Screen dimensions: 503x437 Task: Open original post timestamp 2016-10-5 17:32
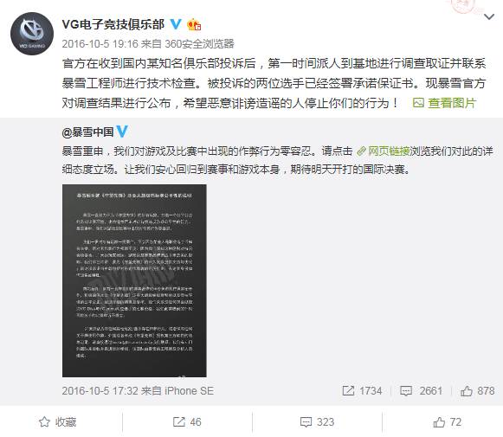100,391
